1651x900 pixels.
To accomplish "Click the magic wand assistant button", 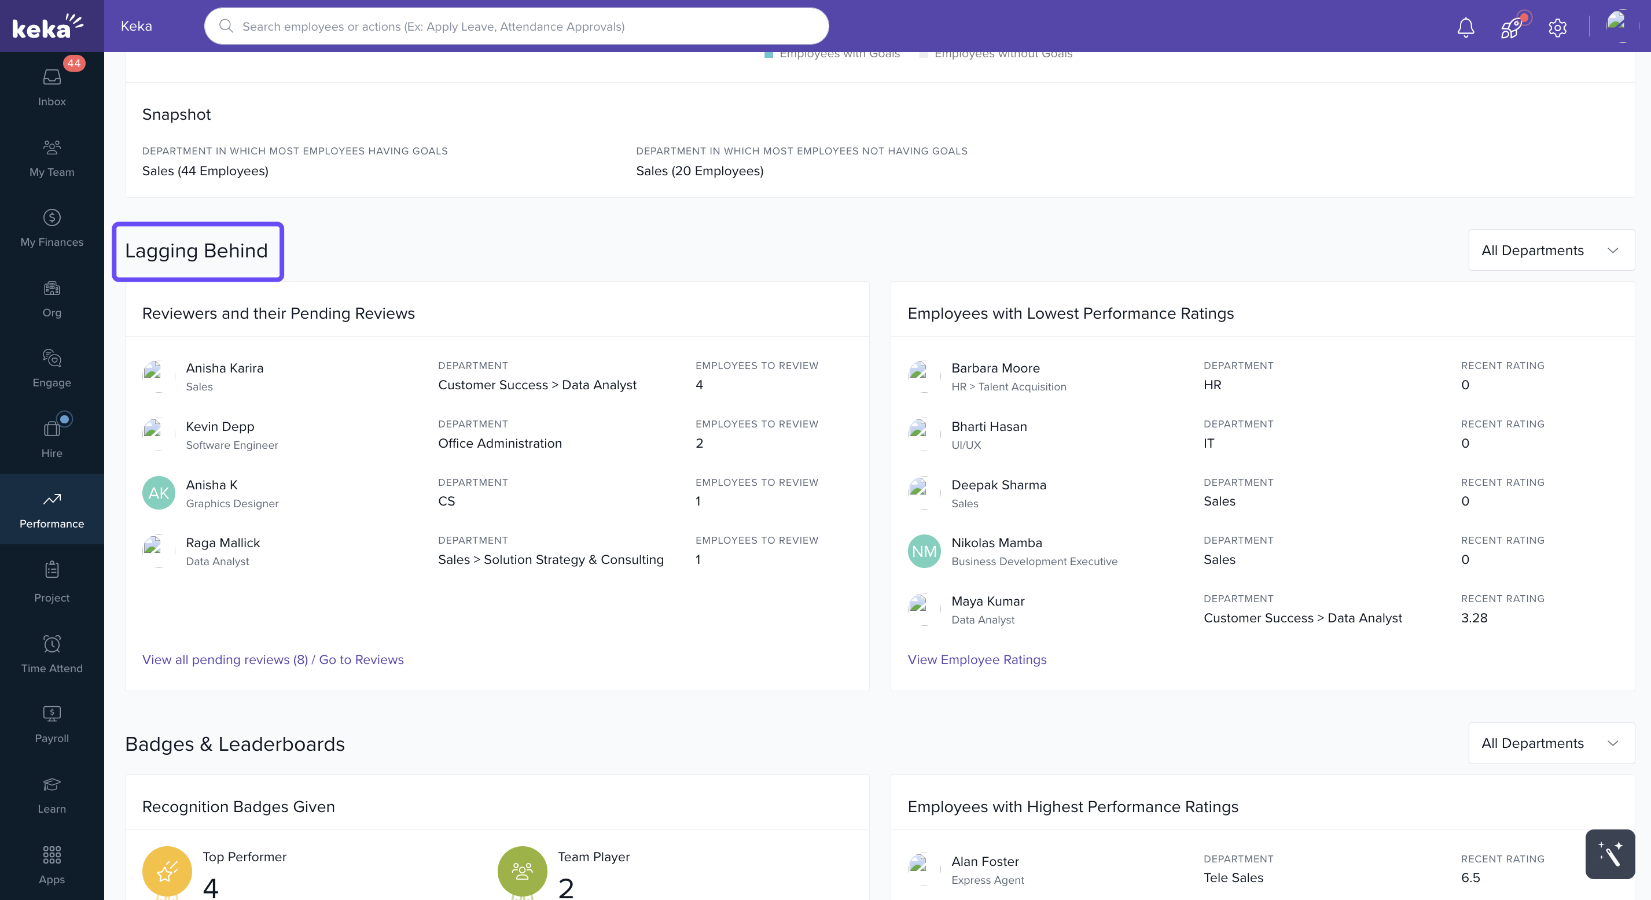I will click(x=1609, y=854).
